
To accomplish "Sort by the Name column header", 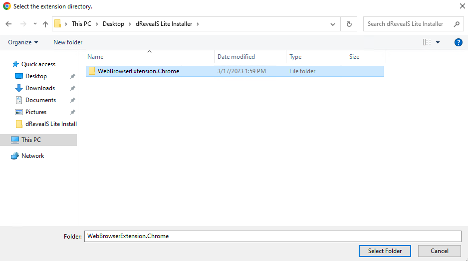I will 150,57.
